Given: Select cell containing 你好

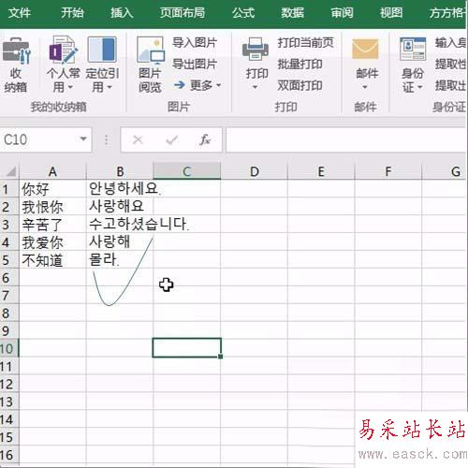Looking at the screenshot, I should (52, 188).
